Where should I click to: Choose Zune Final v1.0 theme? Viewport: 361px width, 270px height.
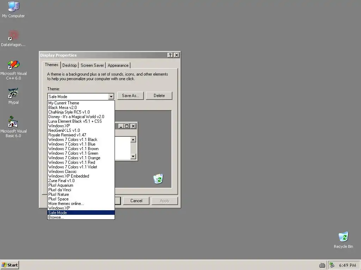tap(81, 181)
